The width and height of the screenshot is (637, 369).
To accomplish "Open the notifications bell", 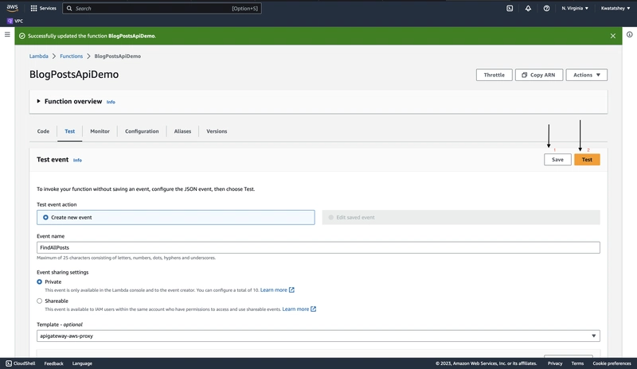I will pos(528,8).
